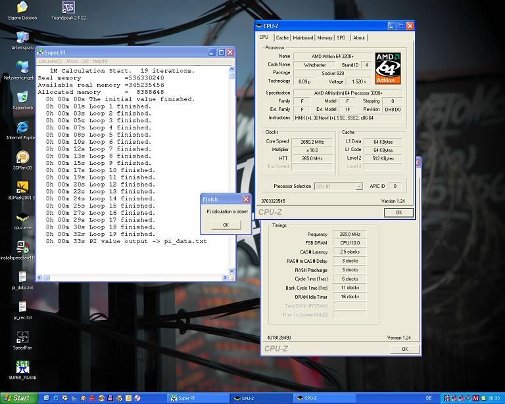Click the Core Speed value 2650.2 MHz
Screen dimensions: 505x404
pyautogui.click(x=312, y=141)
